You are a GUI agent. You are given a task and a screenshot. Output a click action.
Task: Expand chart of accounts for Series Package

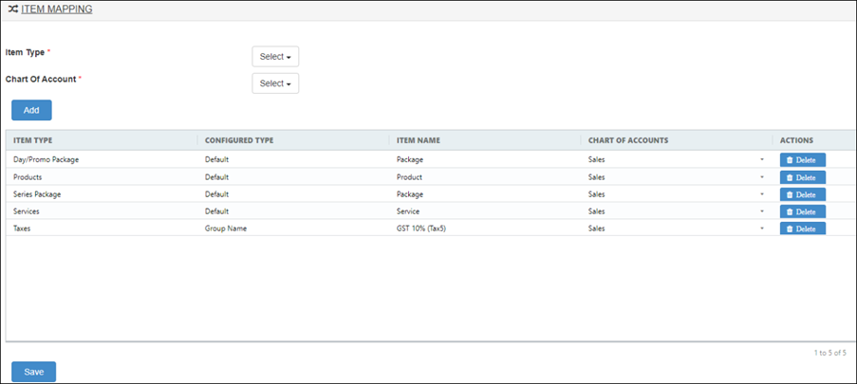761,194
